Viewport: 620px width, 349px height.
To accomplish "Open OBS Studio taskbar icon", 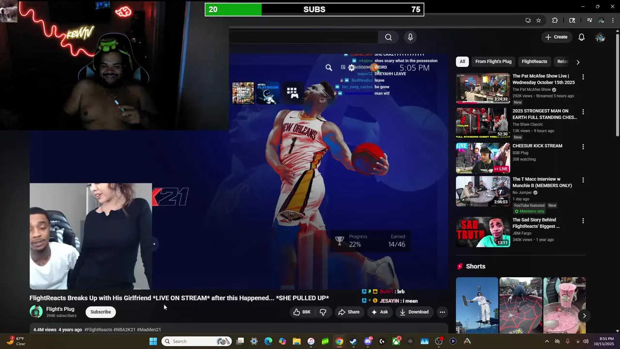I will pos(439,341).
